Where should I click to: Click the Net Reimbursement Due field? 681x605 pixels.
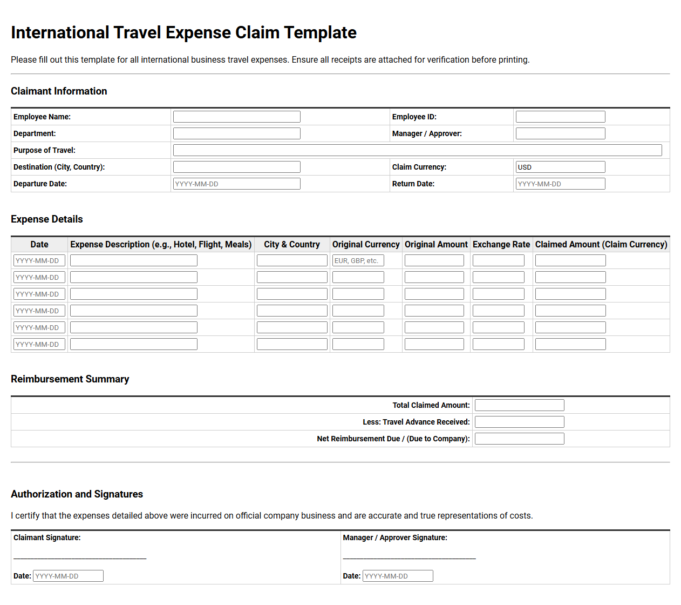click(519, 439)
